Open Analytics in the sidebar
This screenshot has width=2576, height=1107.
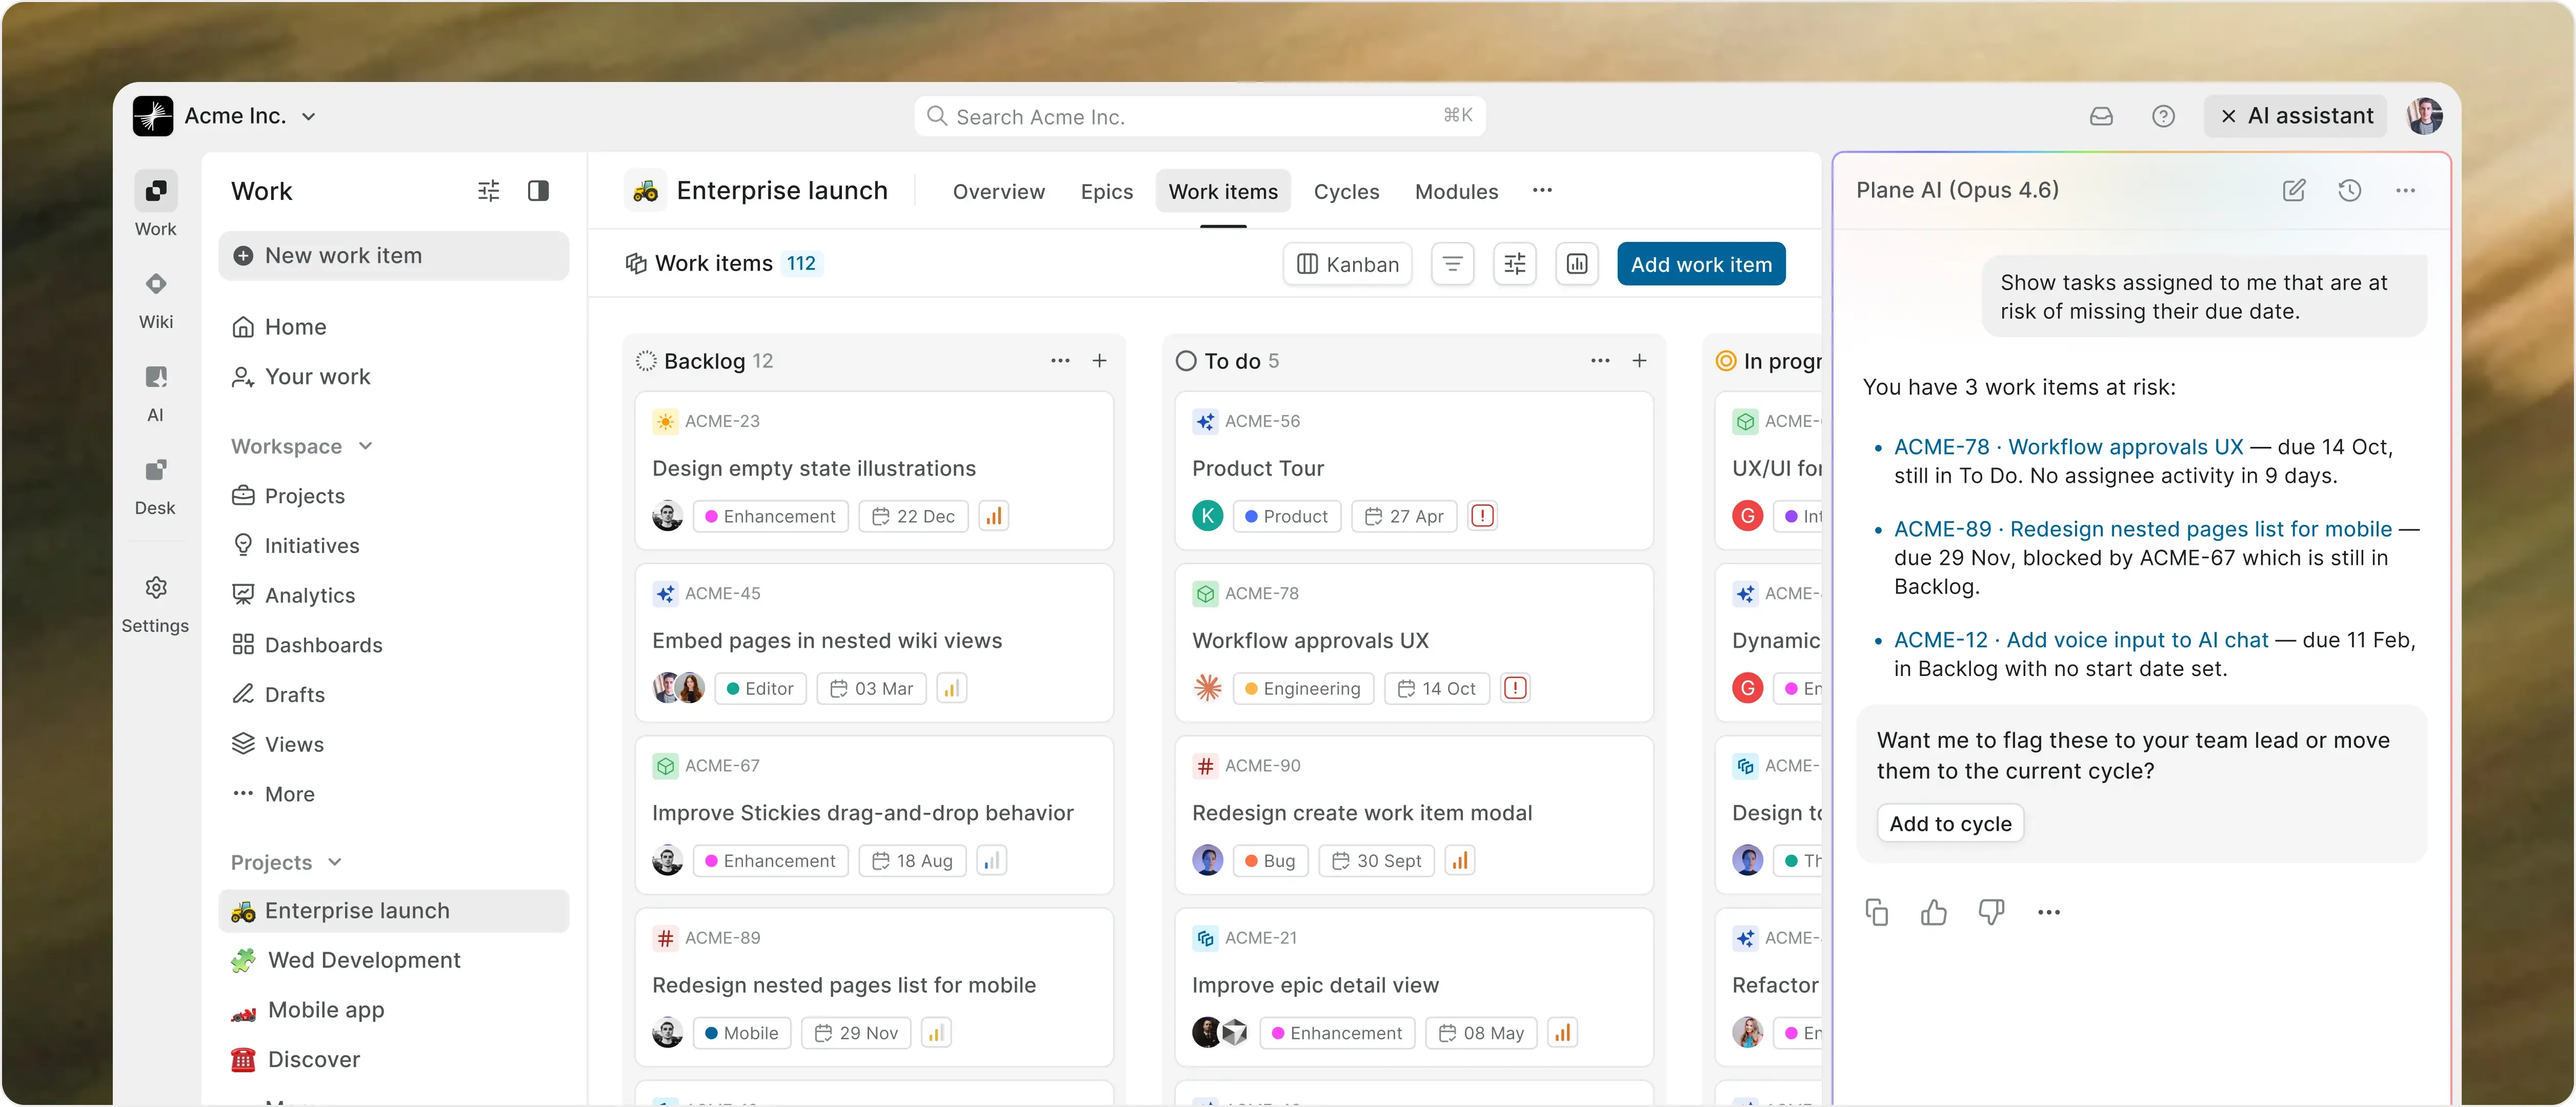tap(394, 596)
